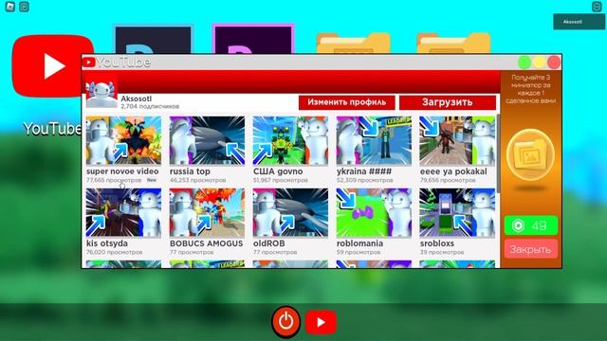
Task: Click the russia top title text
Action: [190, 171]
